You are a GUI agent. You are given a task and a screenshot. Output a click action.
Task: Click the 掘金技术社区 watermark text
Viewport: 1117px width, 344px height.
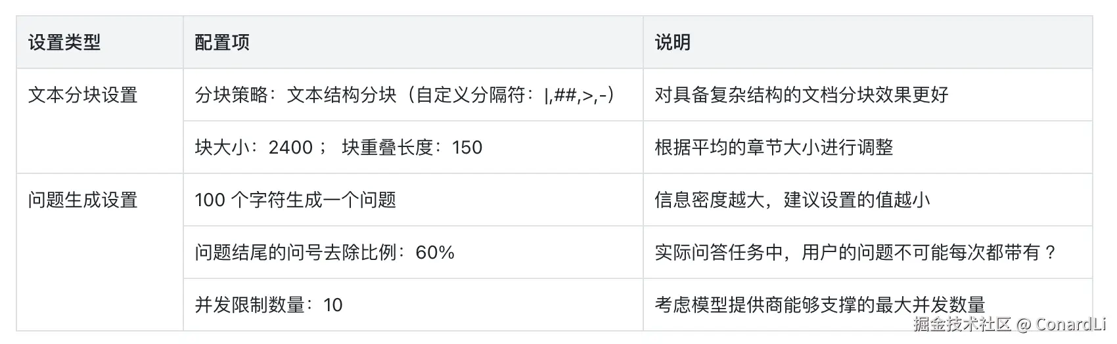tap(961, 324)
